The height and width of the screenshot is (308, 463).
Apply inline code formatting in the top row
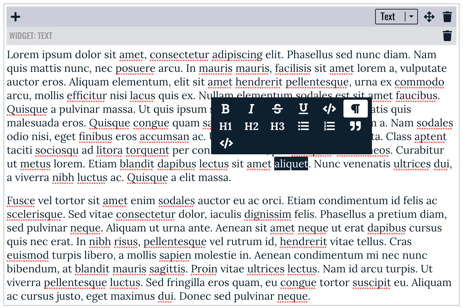329,109
